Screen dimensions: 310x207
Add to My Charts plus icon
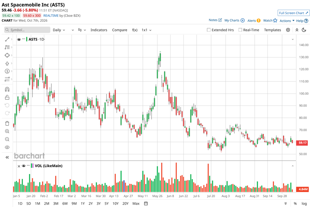coord(243,20)
